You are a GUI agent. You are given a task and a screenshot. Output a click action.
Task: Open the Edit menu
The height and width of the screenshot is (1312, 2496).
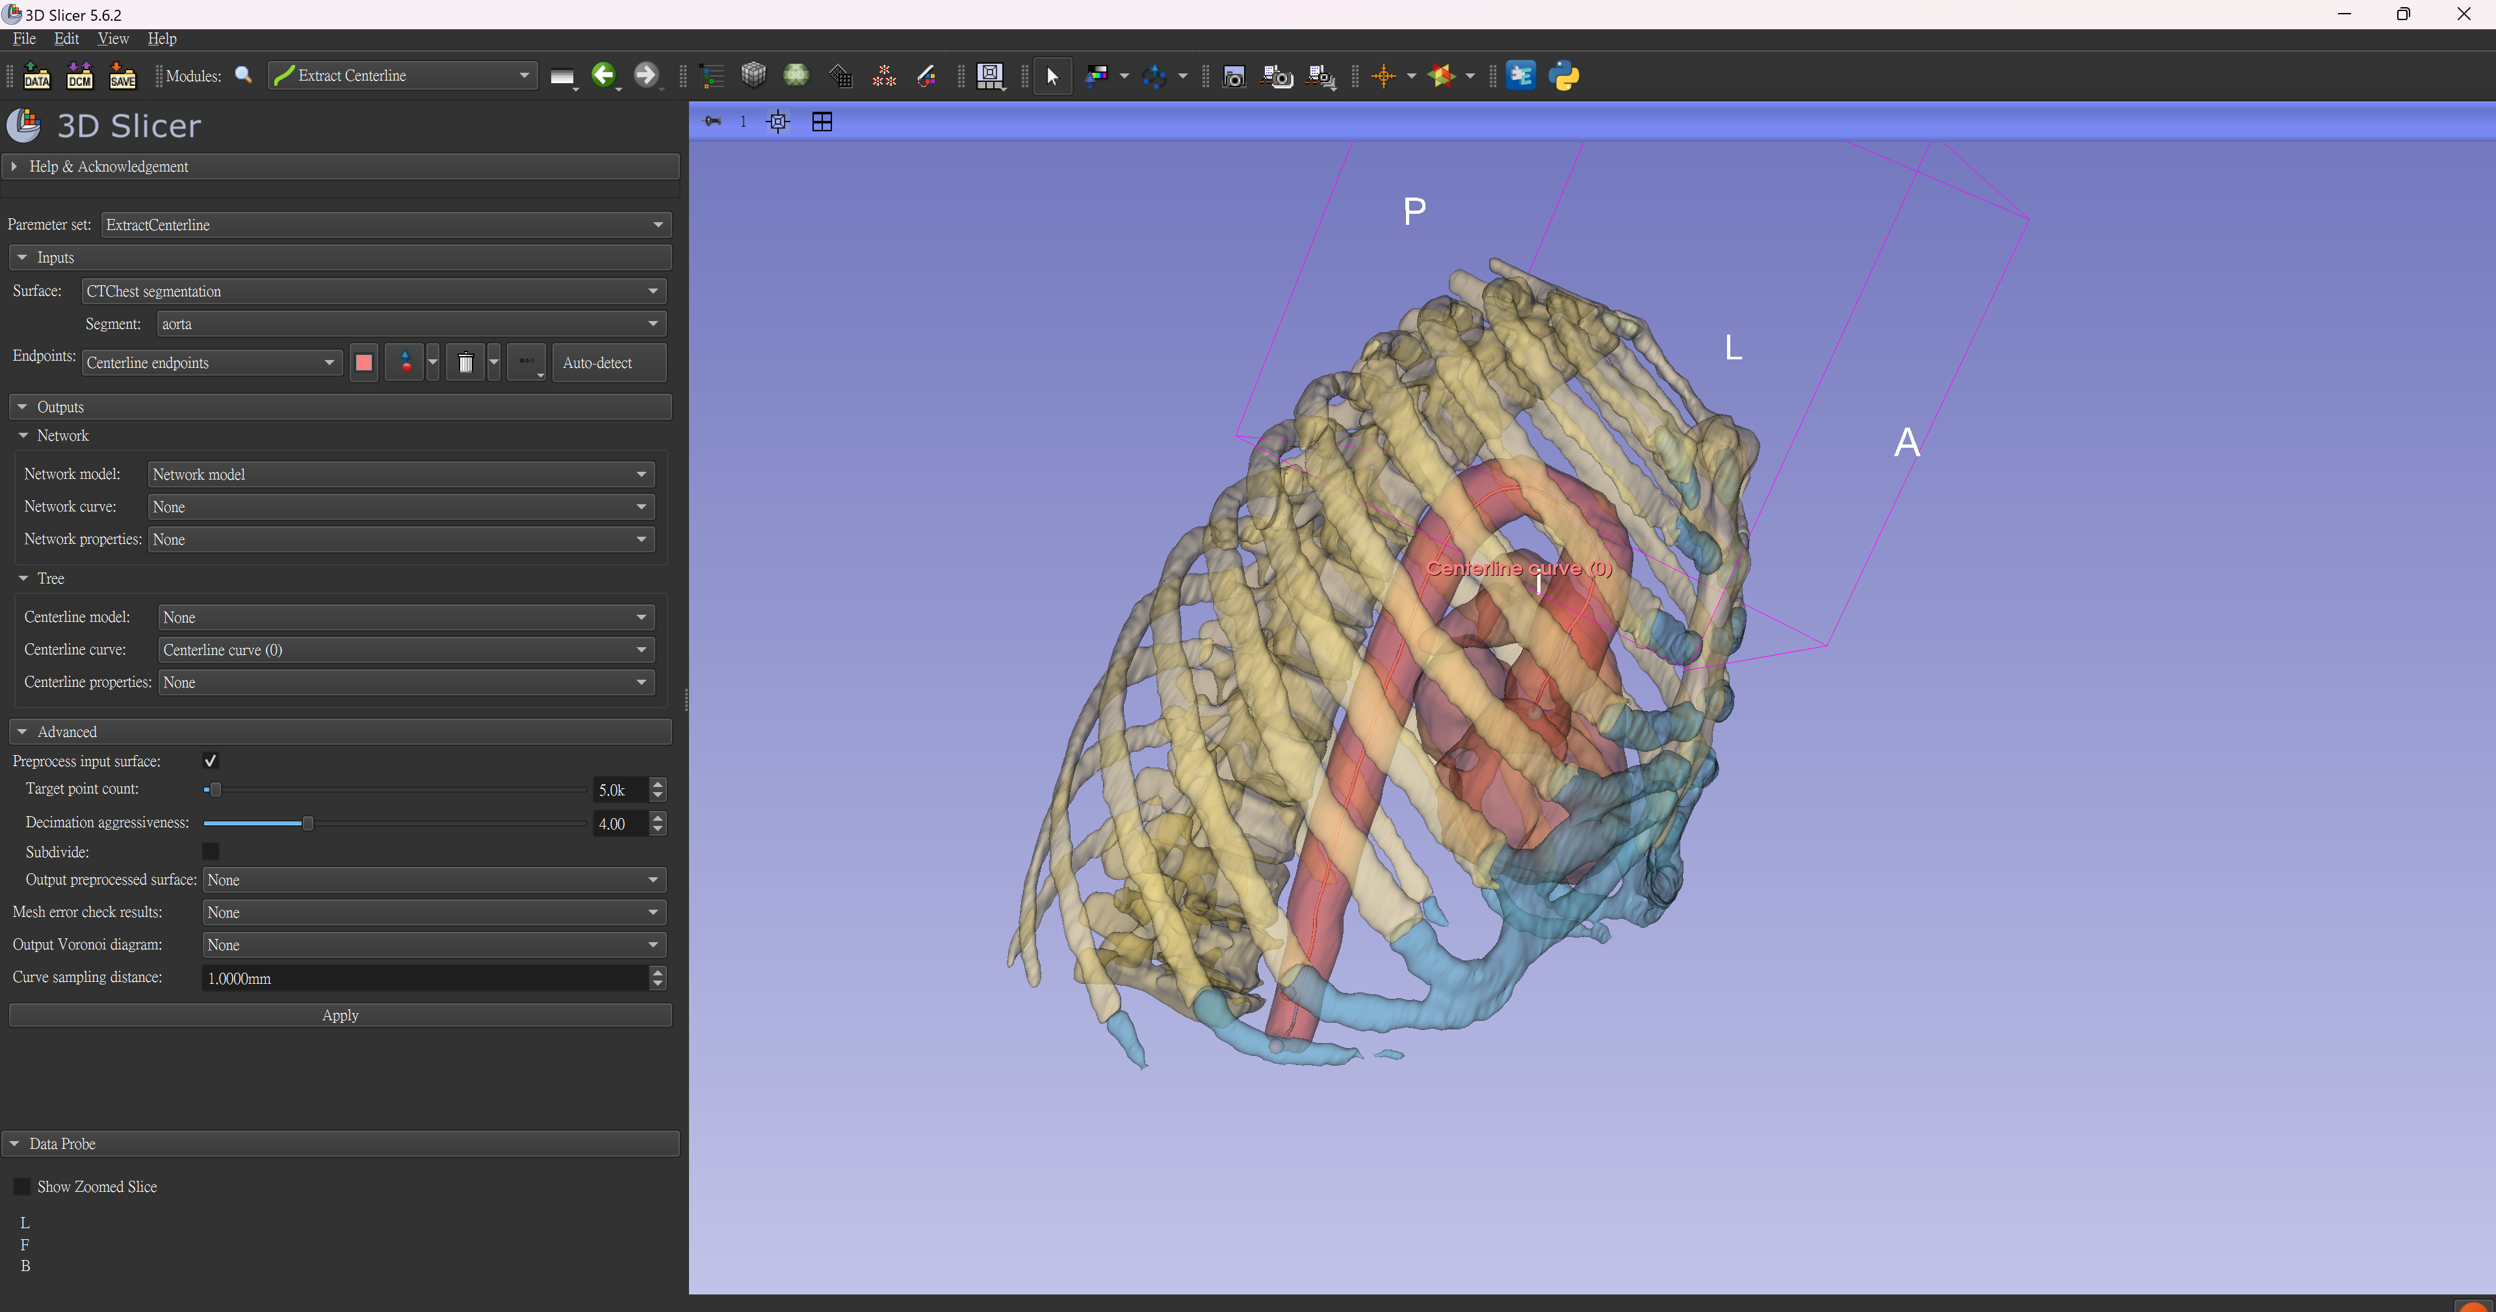tap(67, 39)
